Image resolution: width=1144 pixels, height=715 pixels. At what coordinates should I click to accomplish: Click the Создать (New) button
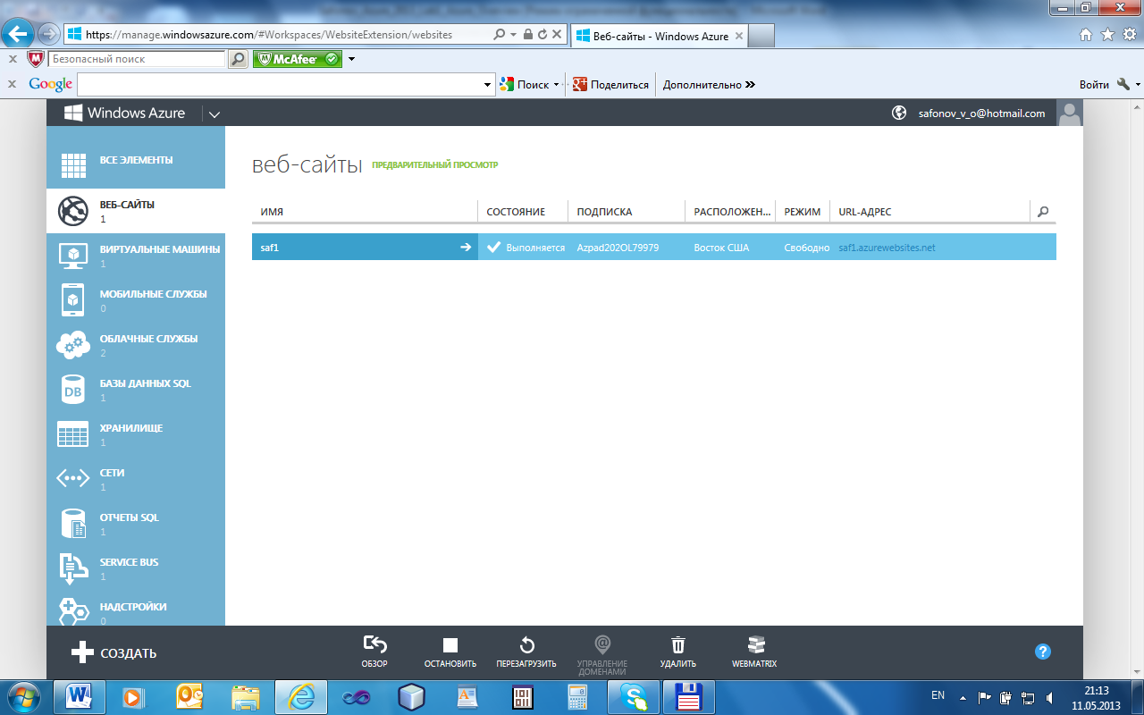tap(114, 653)
